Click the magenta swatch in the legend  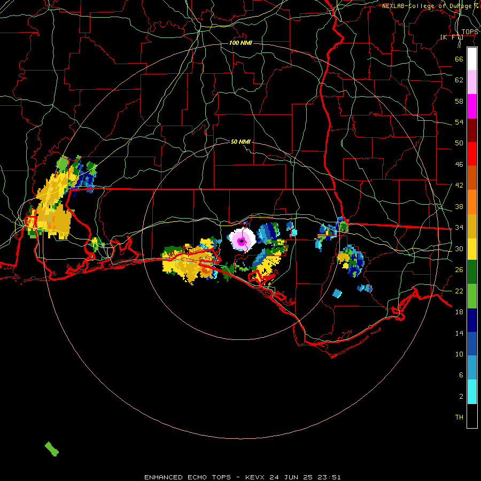pos(472,106)
